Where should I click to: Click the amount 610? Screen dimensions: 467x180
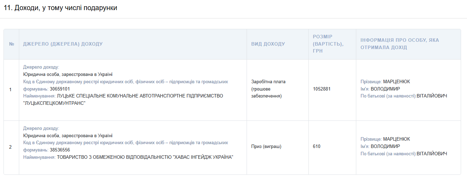coord(316,147)
